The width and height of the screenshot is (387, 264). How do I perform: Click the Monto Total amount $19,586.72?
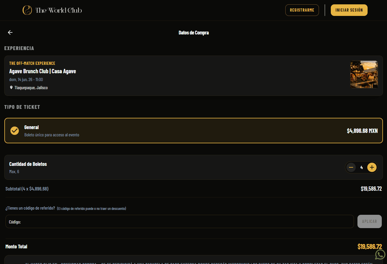(370, 247)
